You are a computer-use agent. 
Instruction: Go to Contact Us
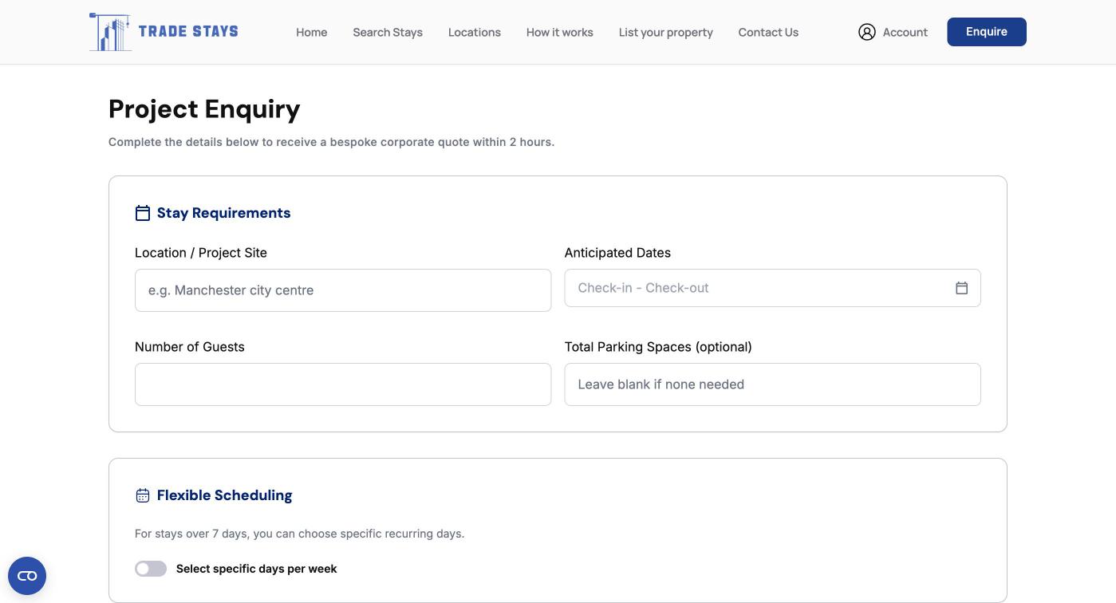pos(768,32)
